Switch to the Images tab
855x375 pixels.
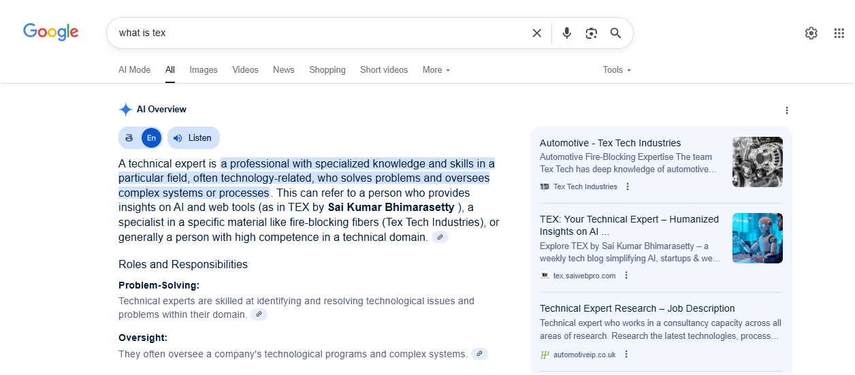[x=204, y=70]
